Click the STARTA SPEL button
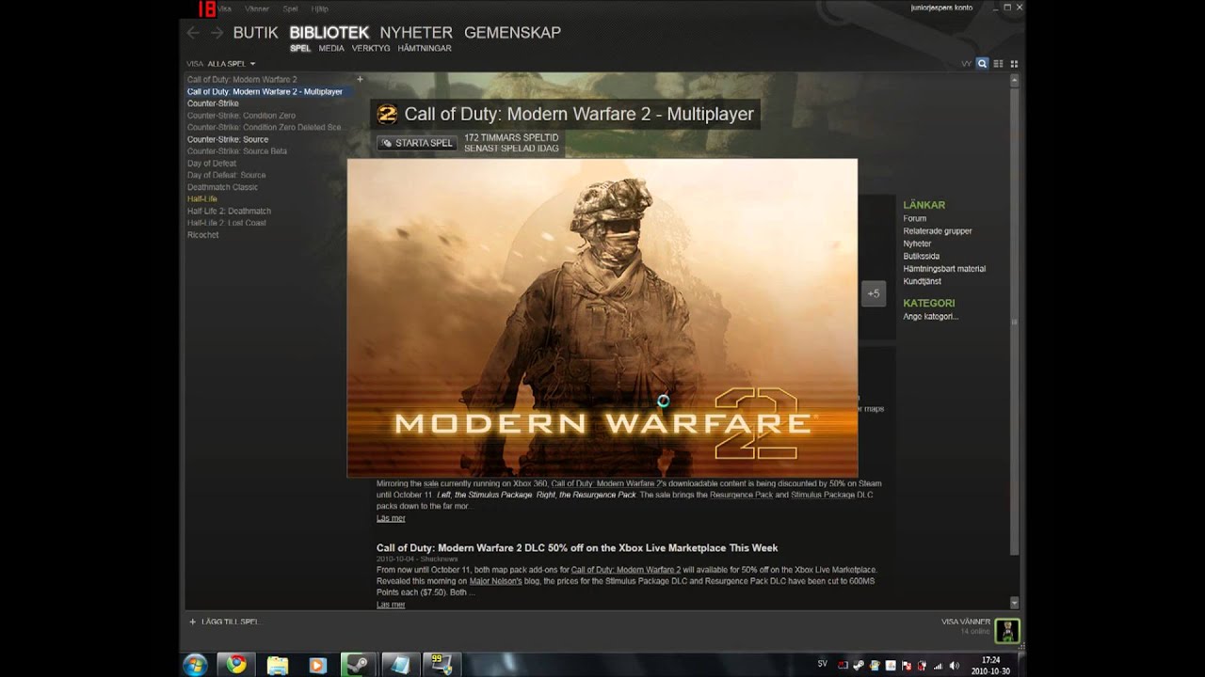 (x=417, y=143)
